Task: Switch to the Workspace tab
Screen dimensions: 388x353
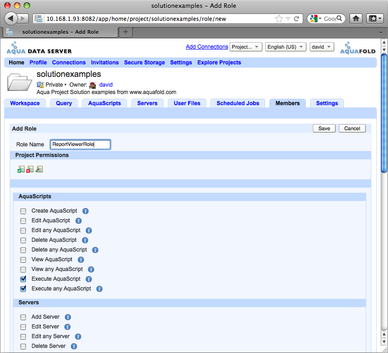Action: coord(25,103)
